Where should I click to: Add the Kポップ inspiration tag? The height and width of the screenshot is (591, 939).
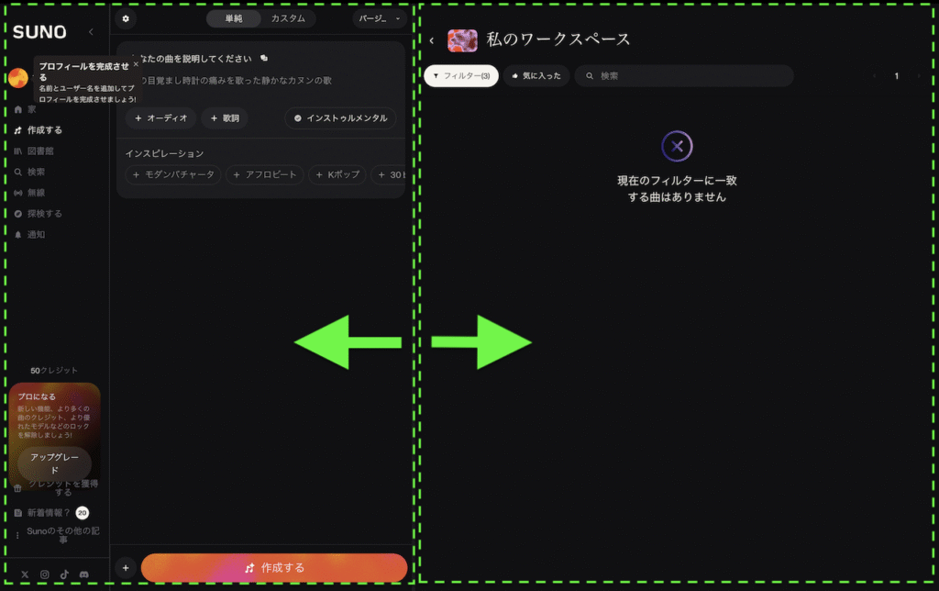coord(337,174)
